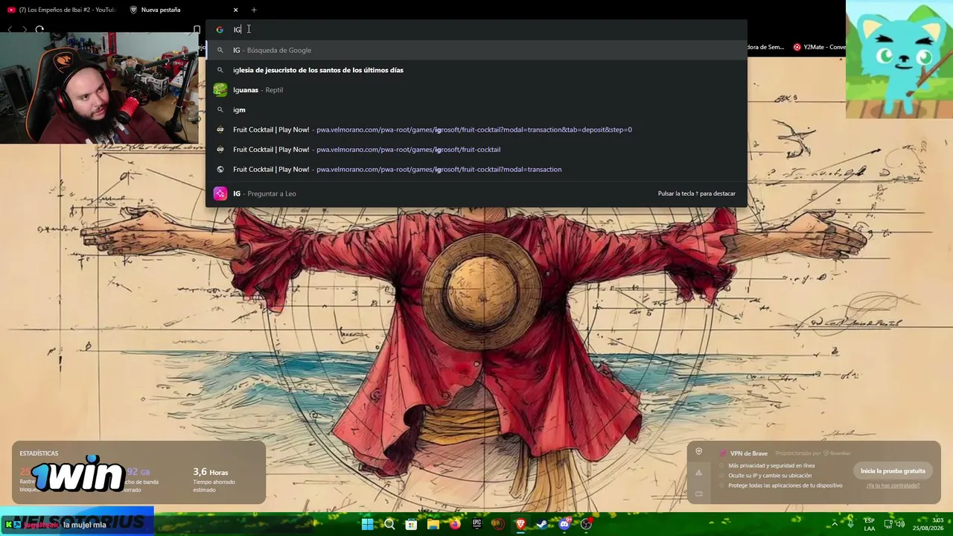The image size is (953, 536).
Task: Click the VPN de Brave title
Action: (x=748, y=453)
